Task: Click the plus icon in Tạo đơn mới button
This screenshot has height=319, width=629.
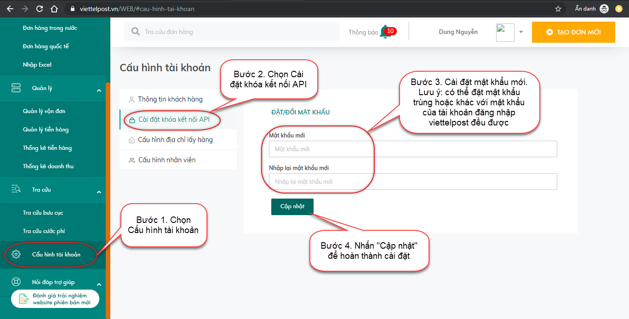Action: tap(549, 32)
